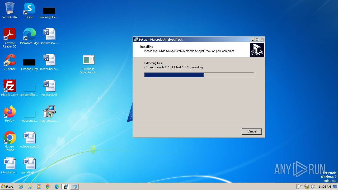Click the 'Extracting files...' status text
338x190 pixels.
154,63
